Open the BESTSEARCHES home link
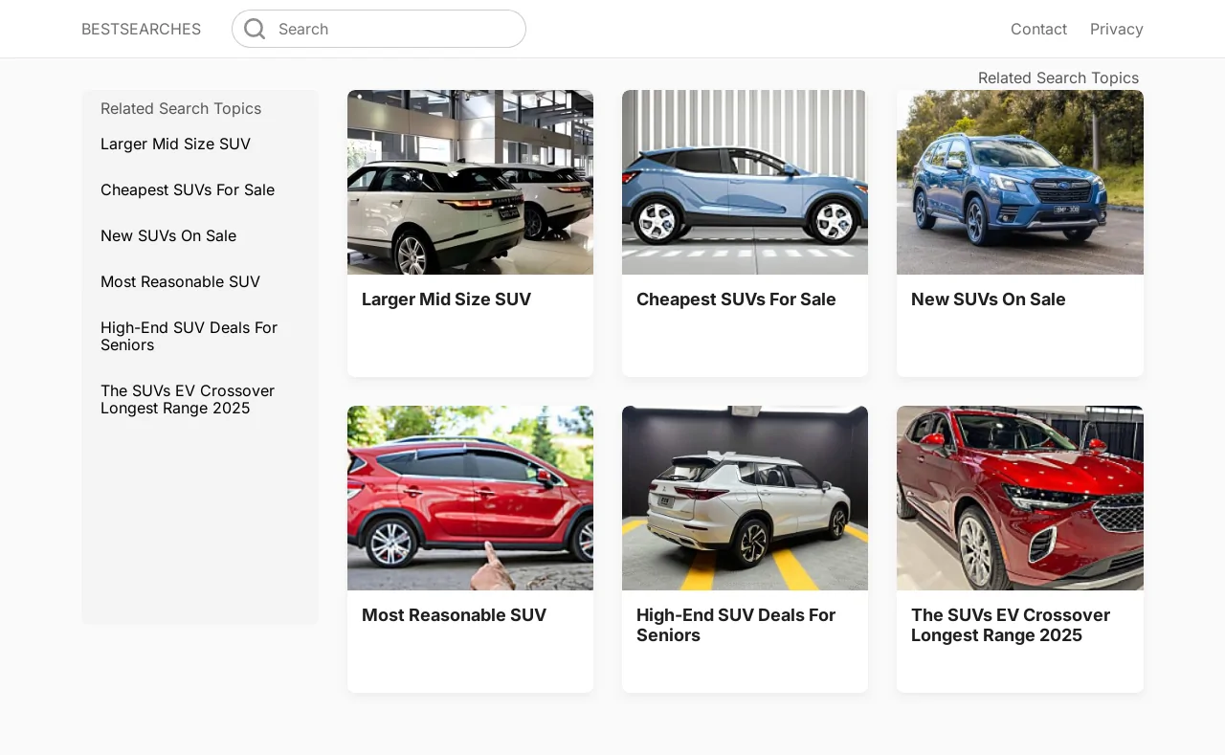Image resolution: width=1225 pixels, height=755 pixels. coord(141,29)
